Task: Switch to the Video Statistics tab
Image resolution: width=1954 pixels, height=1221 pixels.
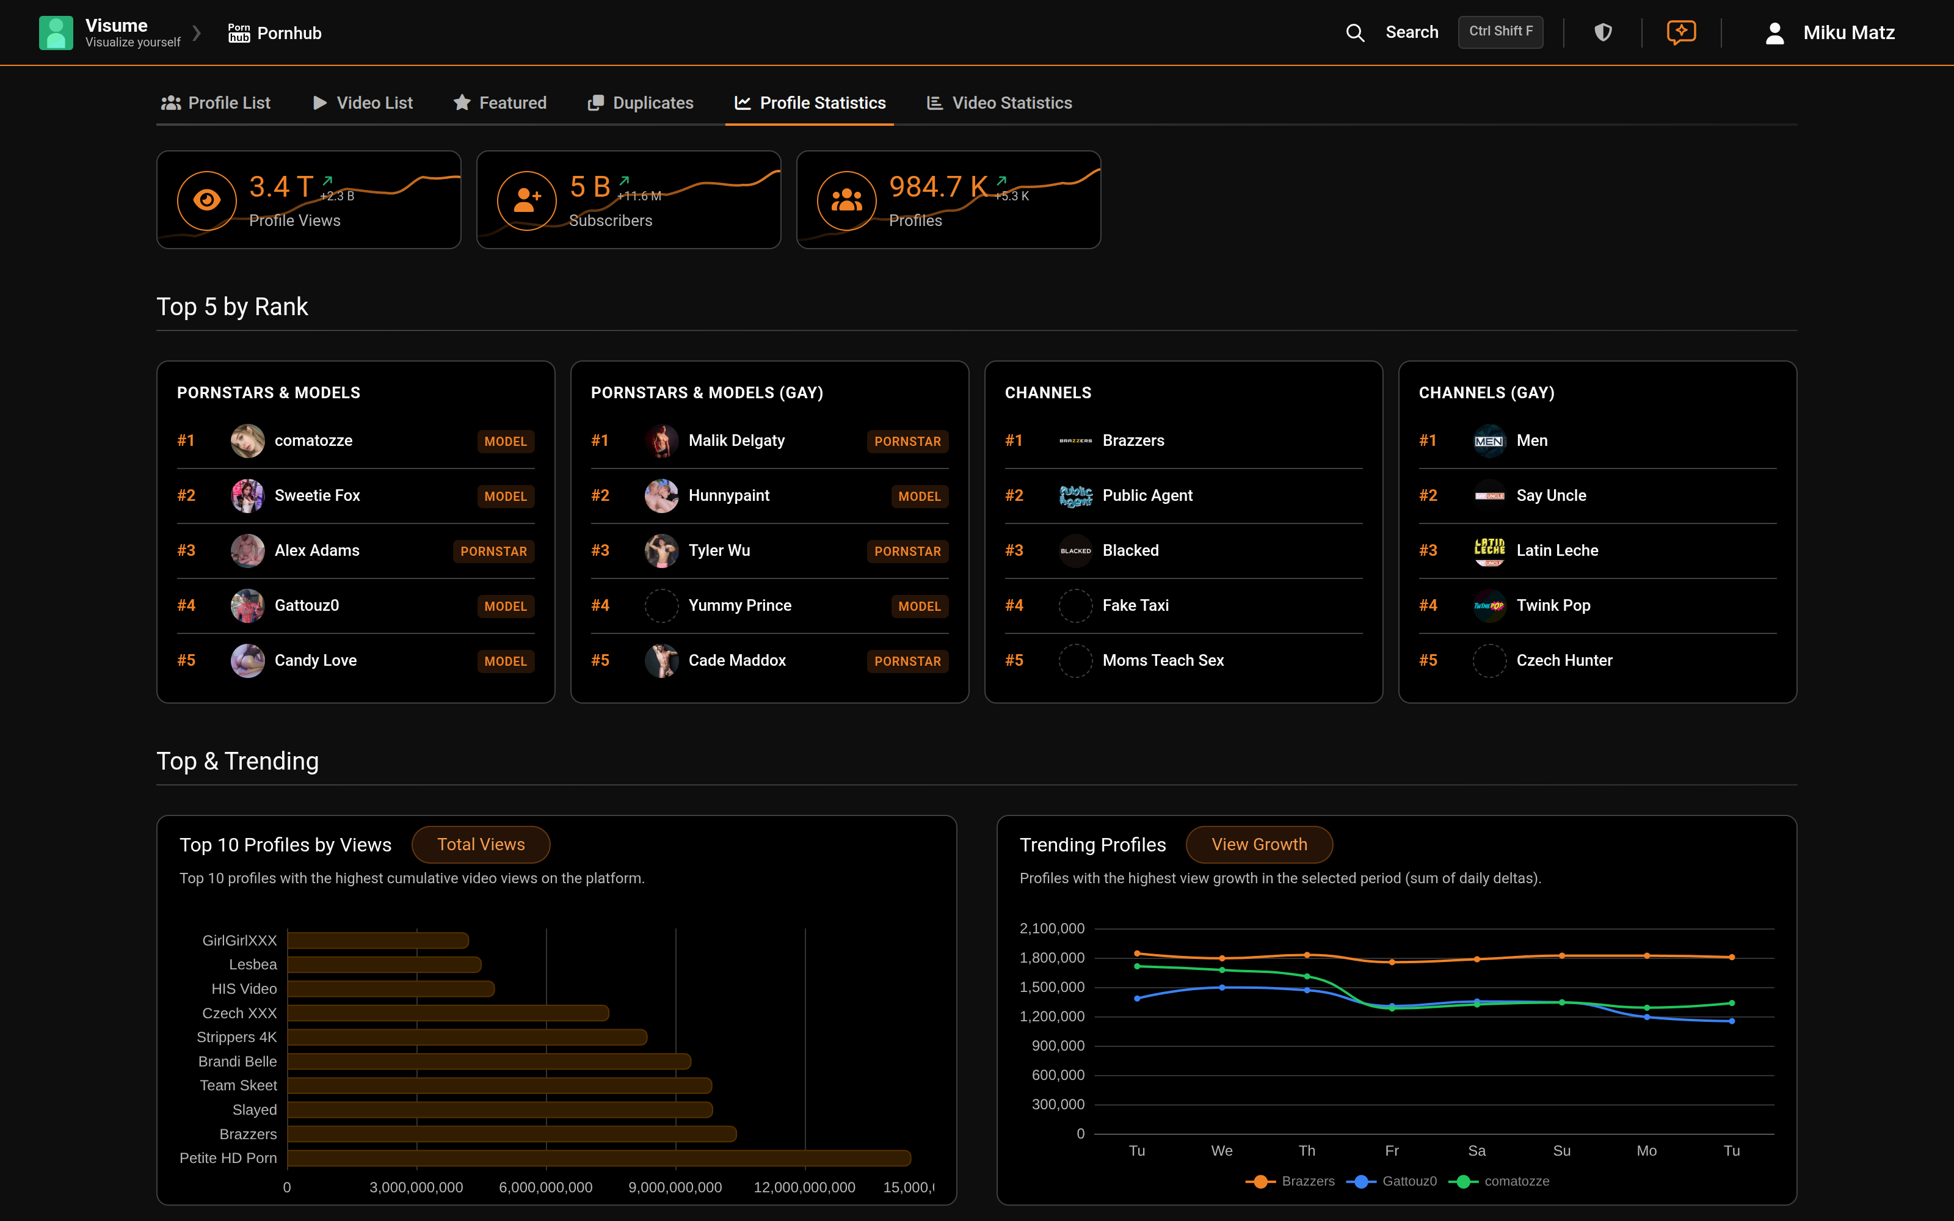Action: [x=999, y=103]
